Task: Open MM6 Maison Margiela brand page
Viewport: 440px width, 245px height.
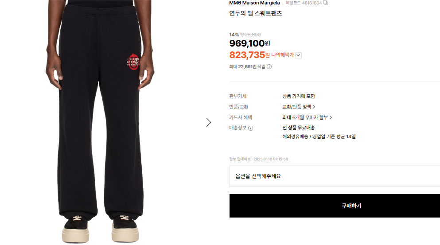Action: click(254, 3)
